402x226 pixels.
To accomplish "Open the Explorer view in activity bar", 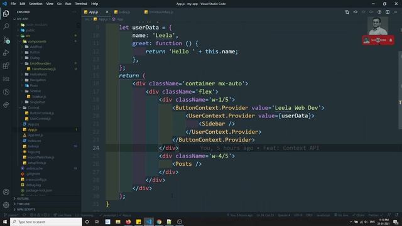I will (x=6, y=13).
